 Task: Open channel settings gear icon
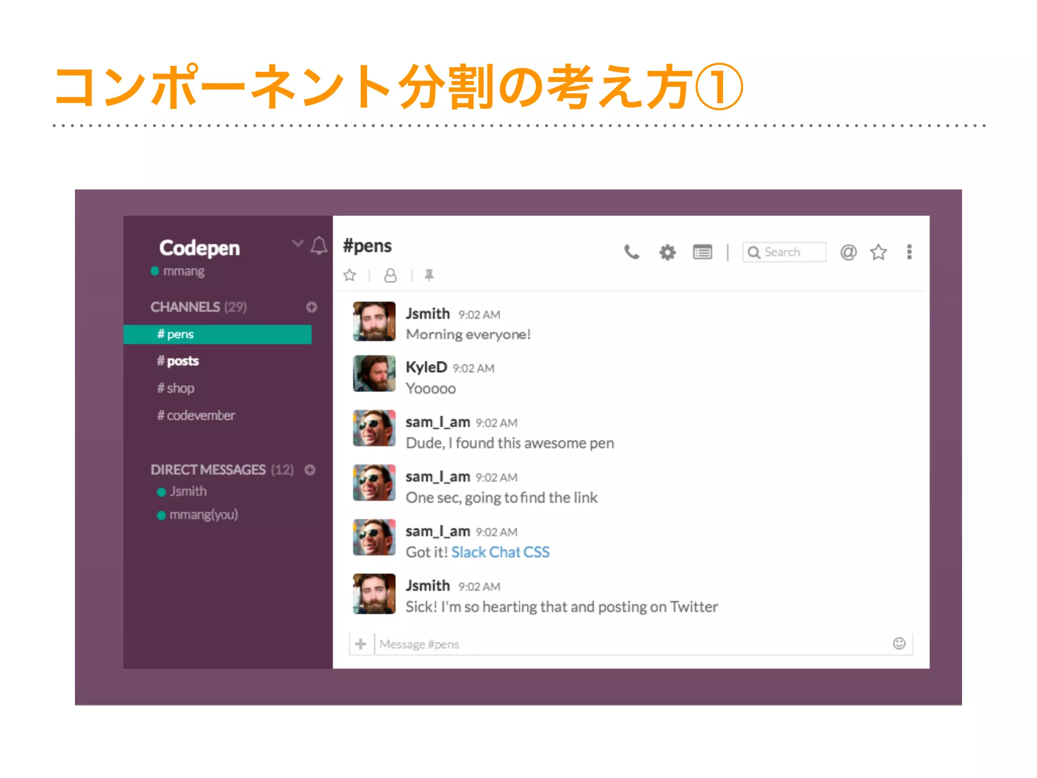tap(667, 252)
